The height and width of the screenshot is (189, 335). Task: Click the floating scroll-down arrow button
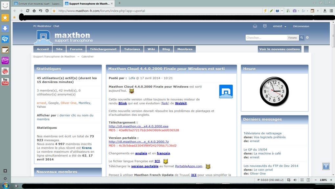coord(326,166)
